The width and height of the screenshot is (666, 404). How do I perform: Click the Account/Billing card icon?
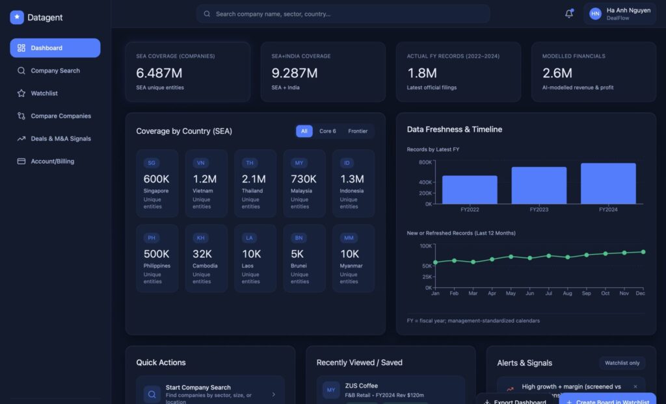coord(21,160)
